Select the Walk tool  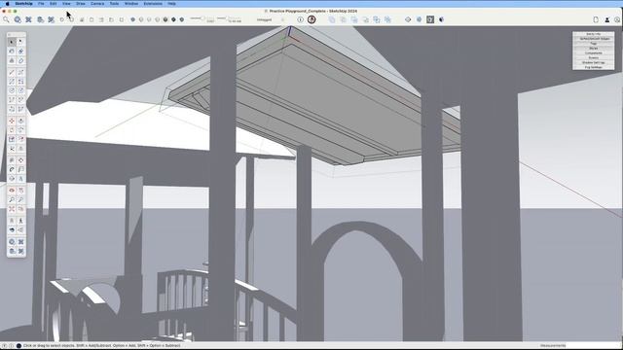[21, 221]
